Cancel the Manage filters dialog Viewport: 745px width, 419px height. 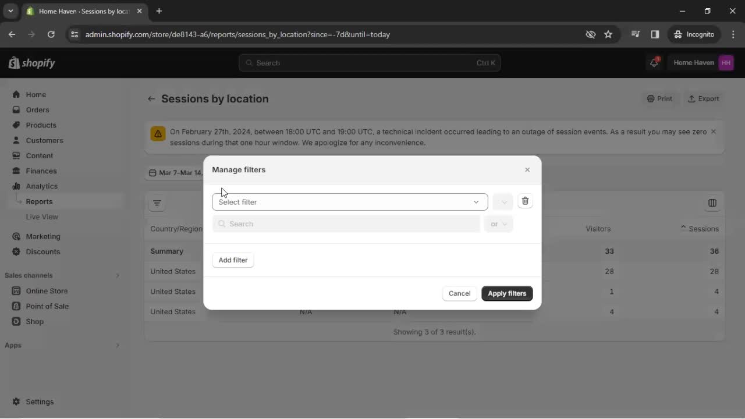point(459,293)
